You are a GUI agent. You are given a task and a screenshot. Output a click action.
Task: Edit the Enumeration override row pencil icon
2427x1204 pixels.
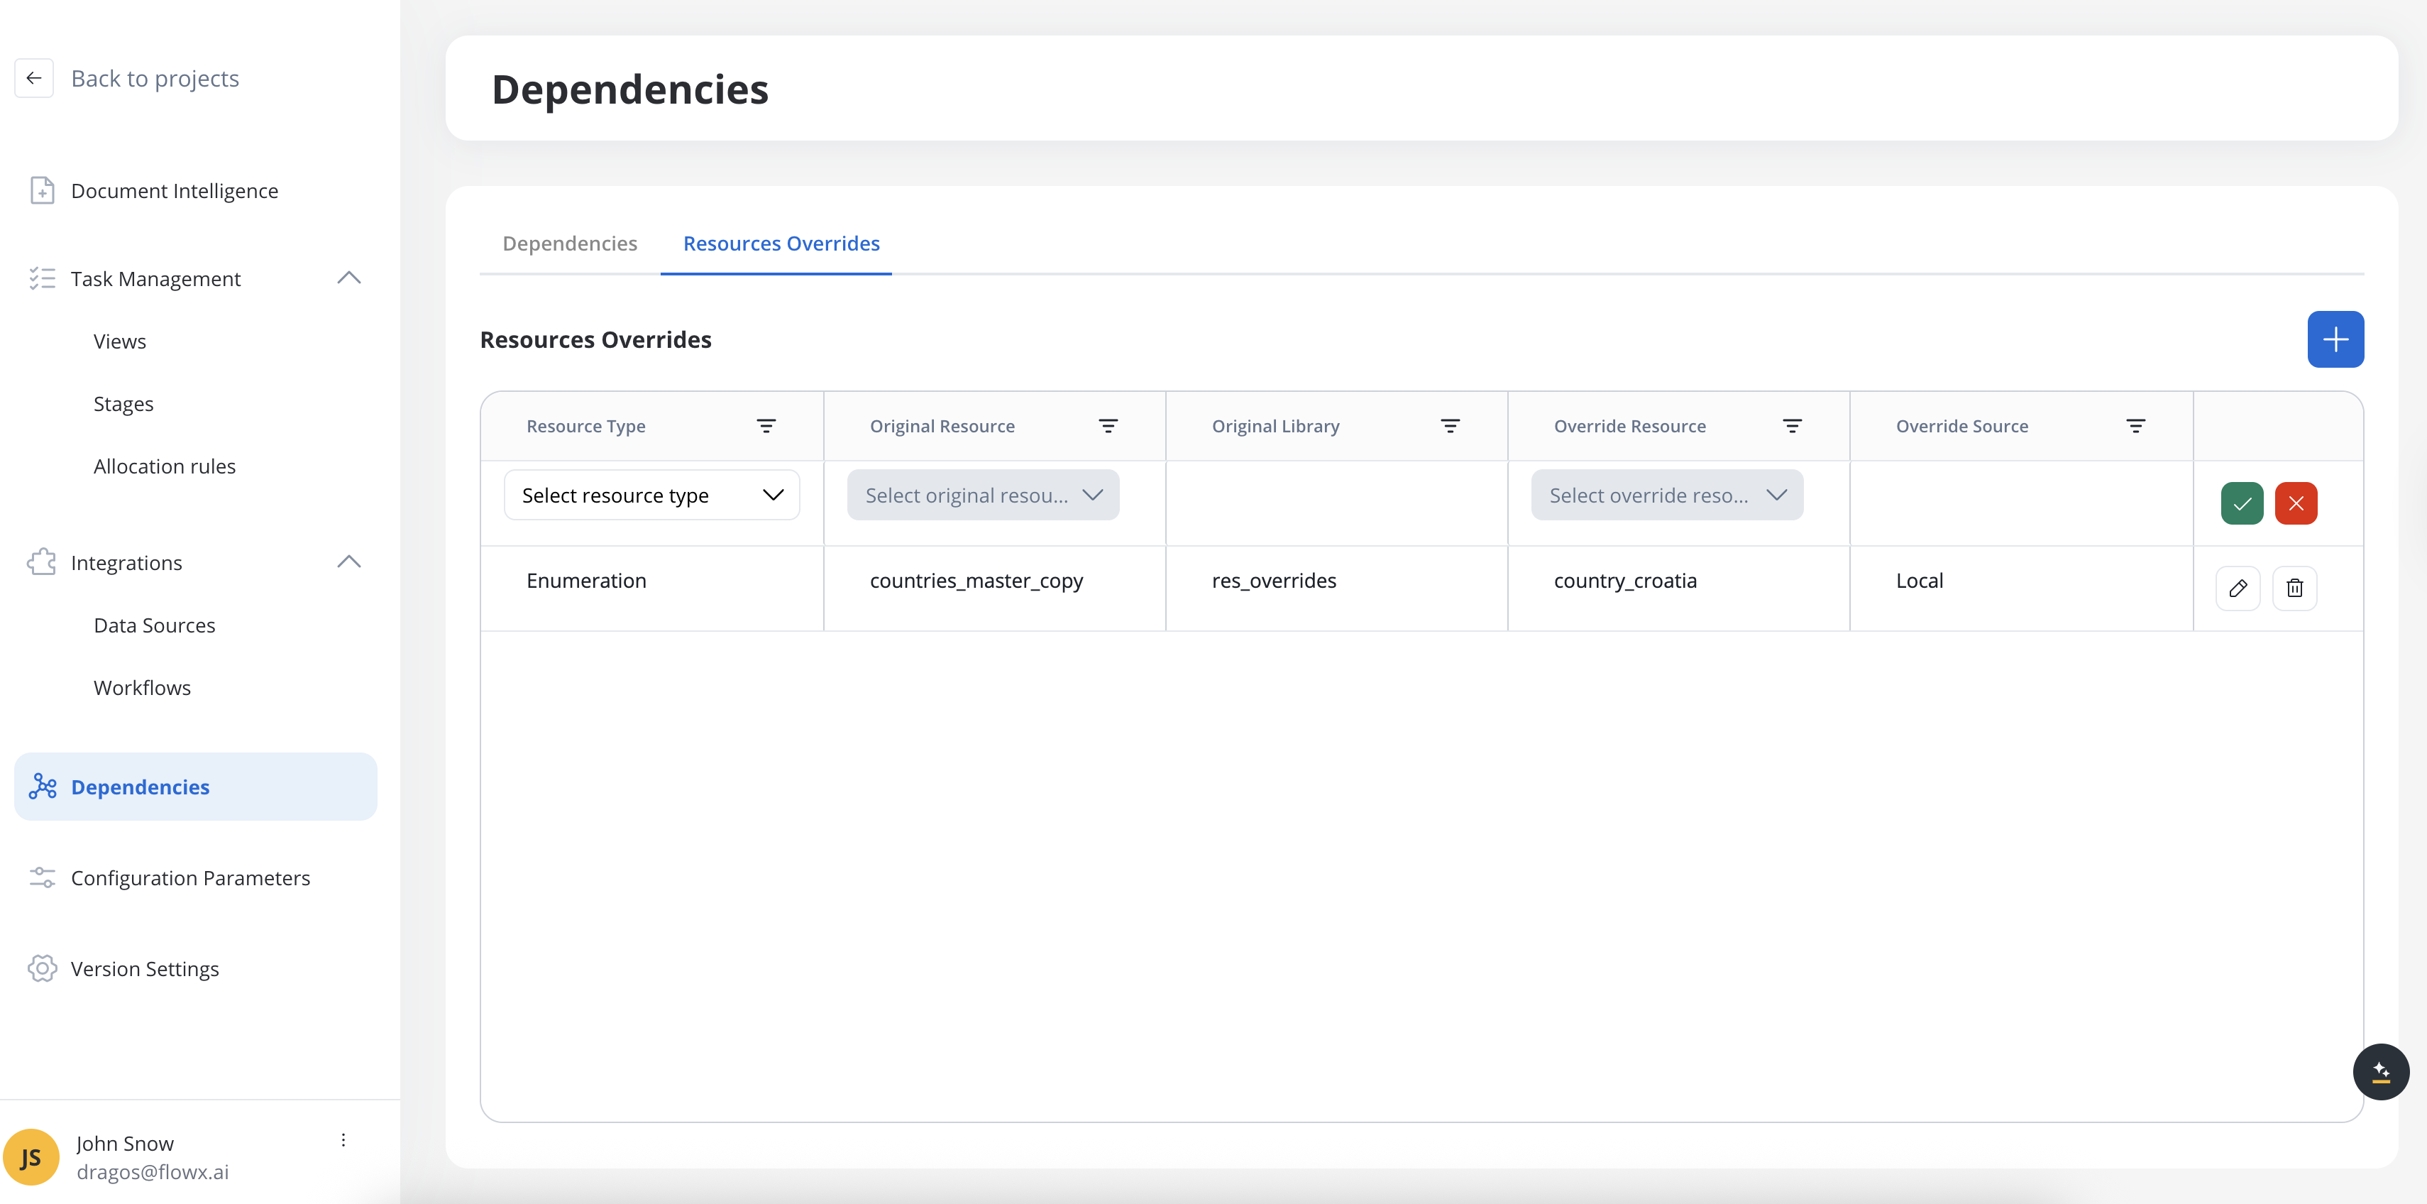click(x=2238, y=589)
